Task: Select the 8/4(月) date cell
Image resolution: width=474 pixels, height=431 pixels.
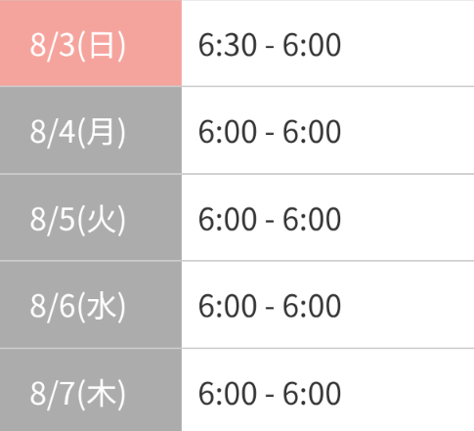Action: (x=91, y=130)
